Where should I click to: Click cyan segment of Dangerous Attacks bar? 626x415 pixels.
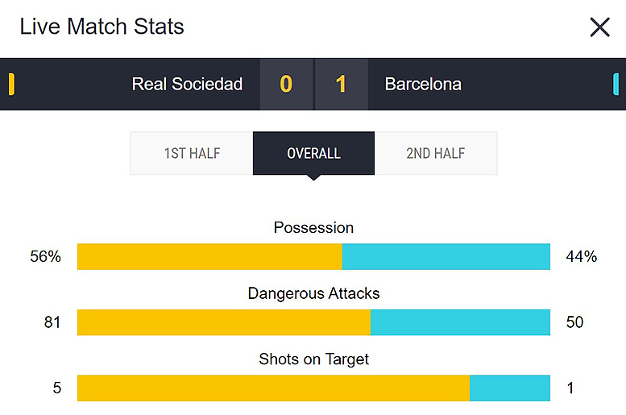coord(460,322)
